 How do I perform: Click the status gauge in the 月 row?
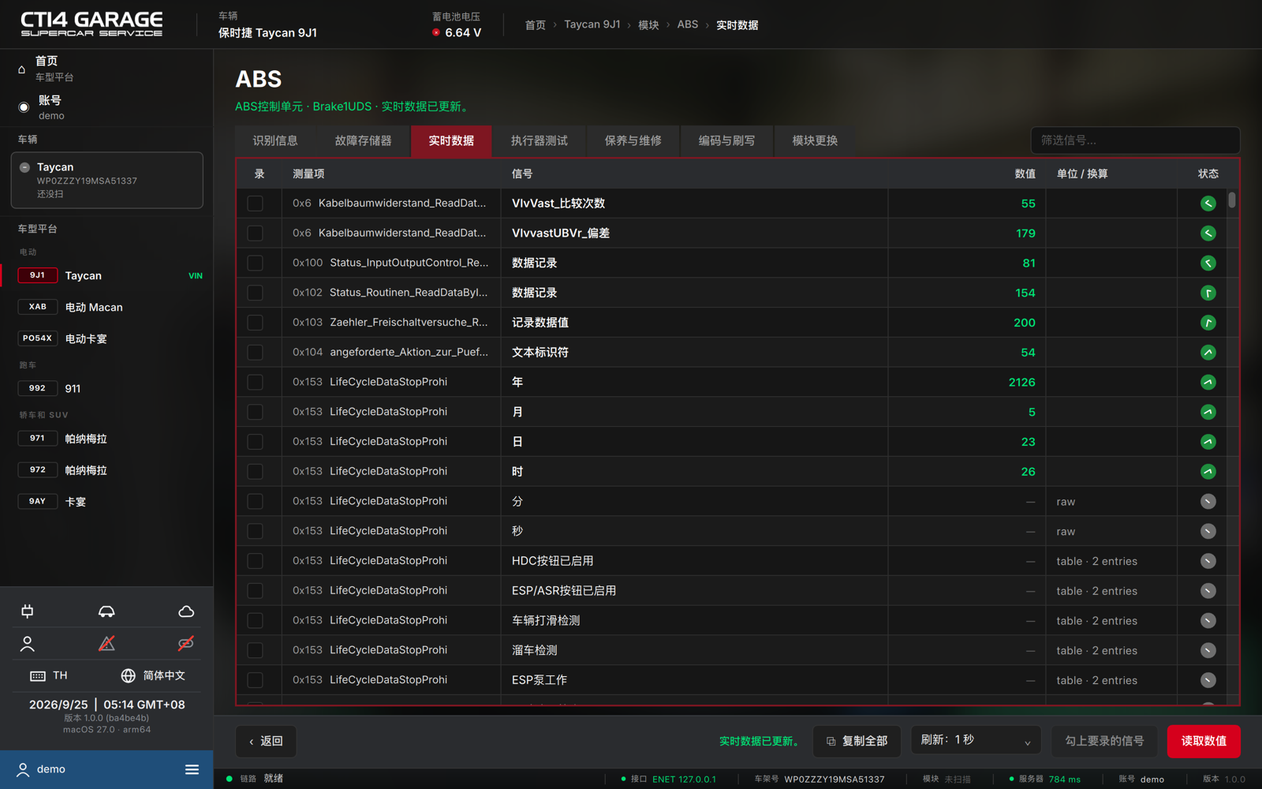tap(1208, 412)
